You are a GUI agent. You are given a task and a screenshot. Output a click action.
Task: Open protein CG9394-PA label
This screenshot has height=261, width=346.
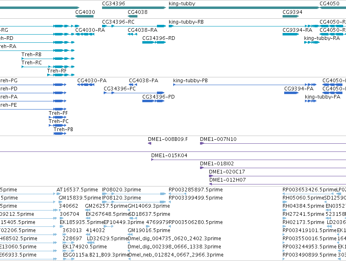coord(299,89)
